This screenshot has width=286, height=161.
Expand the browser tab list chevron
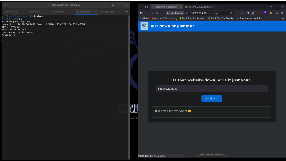coord(271,7)
